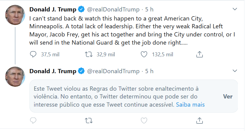Open the second tweet's profile picture

coord(15,76)
